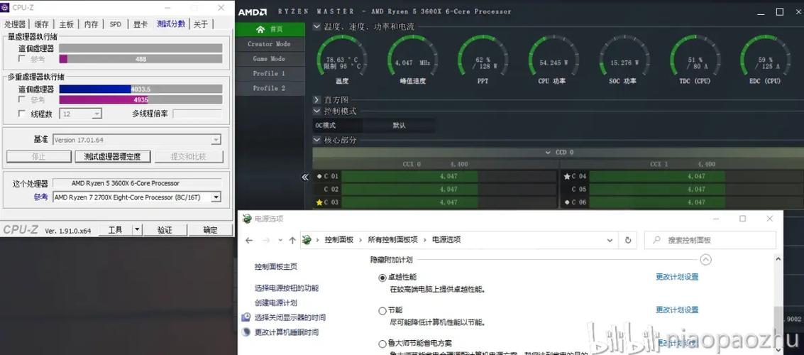The image size is (804, 355).
Task: Click the up-arrow in Power Options navigation
Action: point(292,240)
